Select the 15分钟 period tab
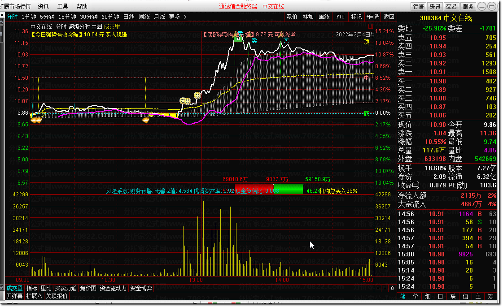This screenshot has height=307, width=503. (67, 17)
